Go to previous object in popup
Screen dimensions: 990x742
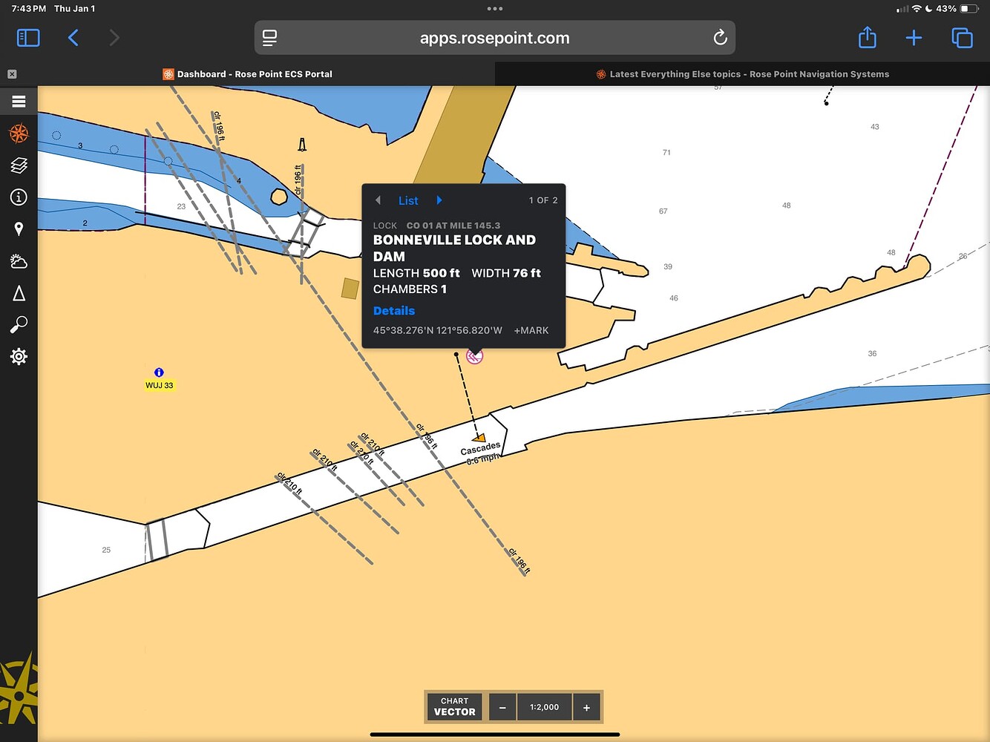point(378,200)
